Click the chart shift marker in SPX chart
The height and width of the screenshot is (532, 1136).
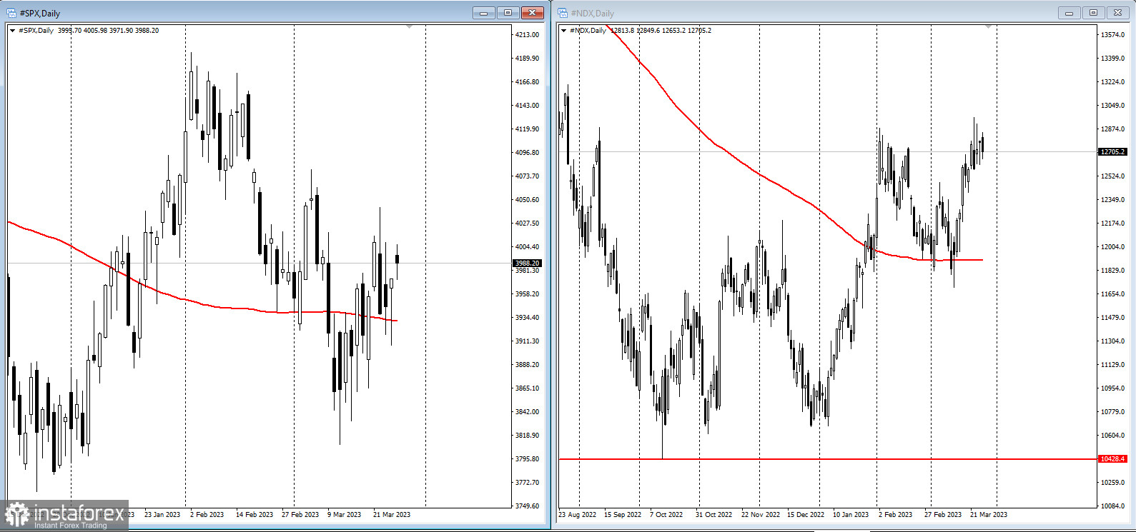(x=409, y=26)
